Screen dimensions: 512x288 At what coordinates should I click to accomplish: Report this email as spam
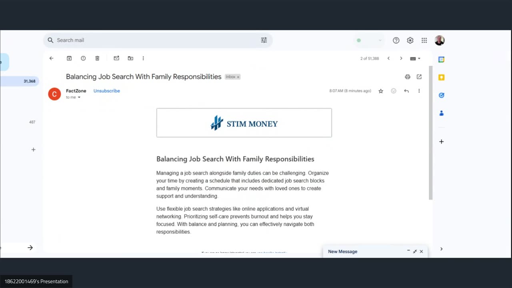(83, 58)
